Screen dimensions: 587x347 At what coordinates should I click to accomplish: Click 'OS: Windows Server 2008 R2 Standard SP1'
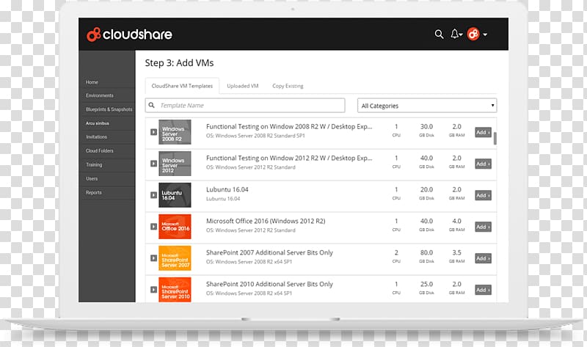coord(255,136)
